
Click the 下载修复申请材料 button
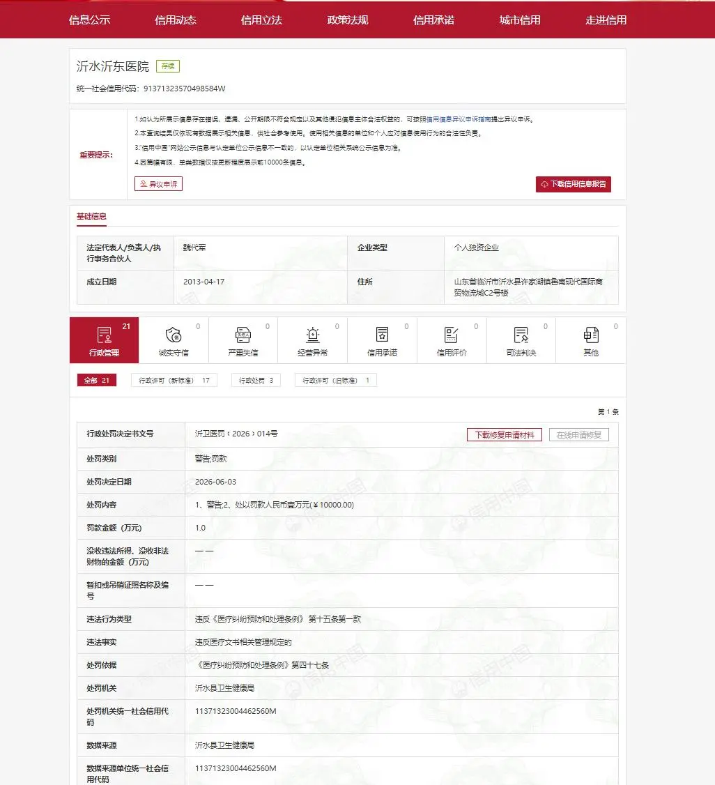pyautogui.click(x=505, y=435)
